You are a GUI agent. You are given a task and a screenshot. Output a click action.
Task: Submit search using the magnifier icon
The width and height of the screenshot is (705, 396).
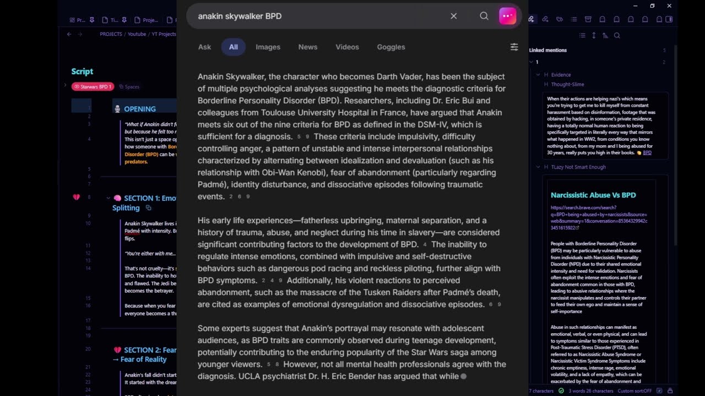pos(484,16)
